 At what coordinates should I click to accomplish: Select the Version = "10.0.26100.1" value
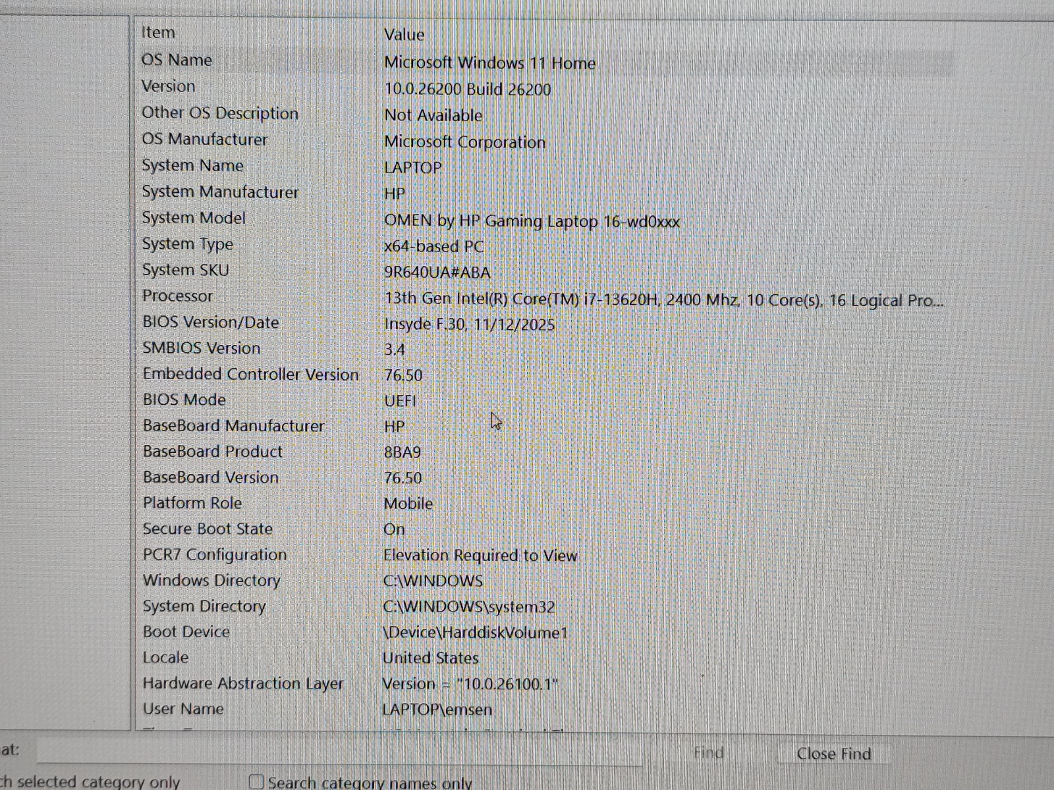(x=470, y=684)
